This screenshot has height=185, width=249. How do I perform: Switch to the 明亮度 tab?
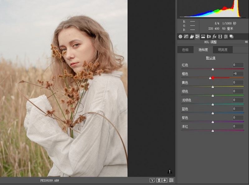click(223, 50)
